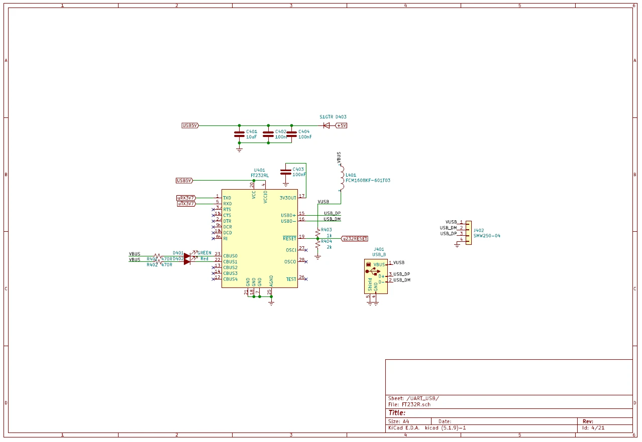This screenshot has height=442, width=642.
Task: Click the no-connect cross on CBUS4 pin
Action: pos(213,279)
